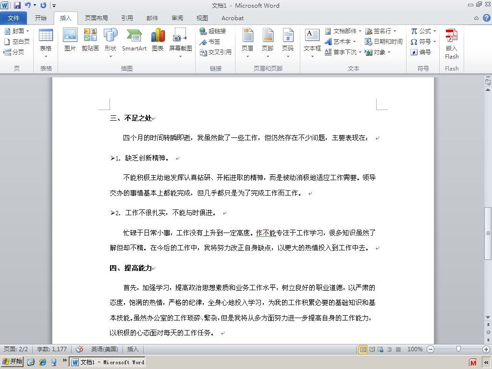This screenshot has width=492, height=369.
Task: Minimize the ribbon with the caret button
Action: (x=476, y=18)
